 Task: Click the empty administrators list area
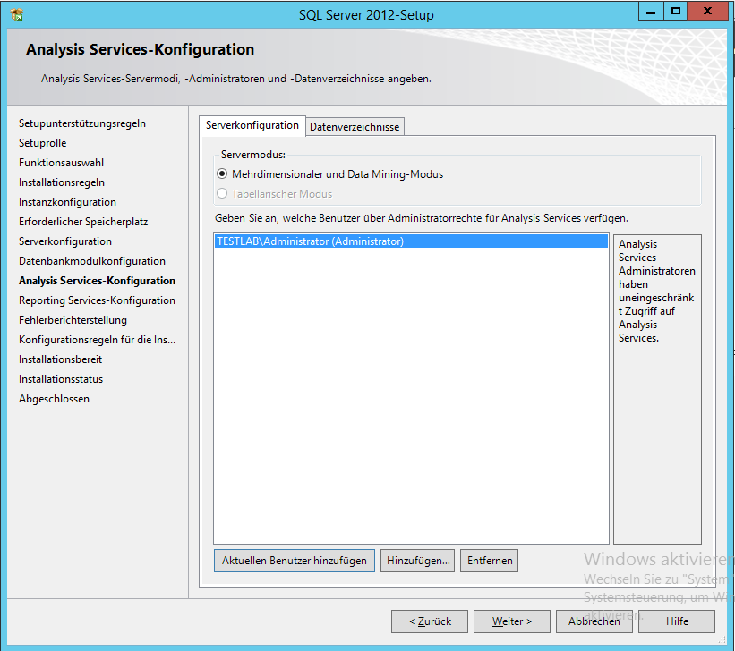(411, 396)
